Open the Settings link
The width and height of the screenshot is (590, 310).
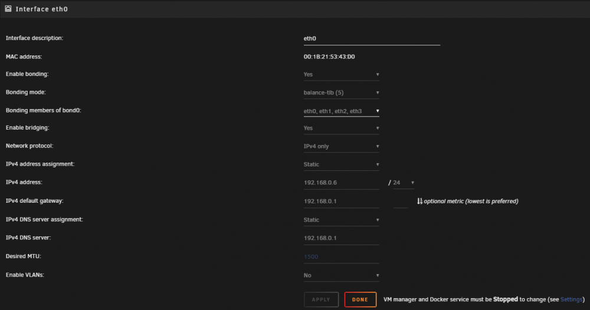pos(571,299)
